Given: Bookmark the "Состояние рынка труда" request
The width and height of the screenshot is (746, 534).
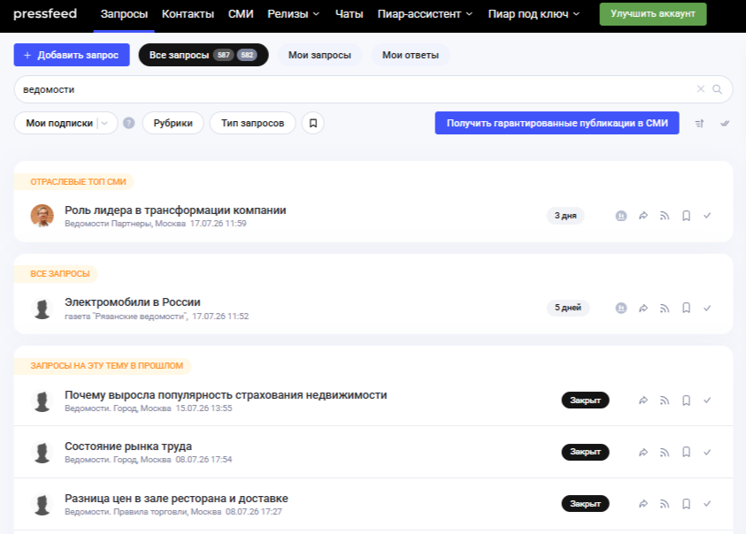Looking at the screenshot, I should point(686,452).
